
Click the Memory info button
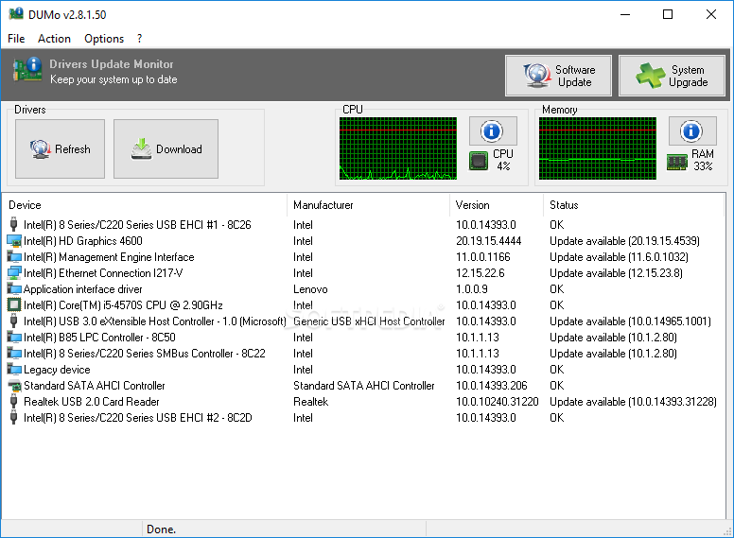[x=692, y=131]
